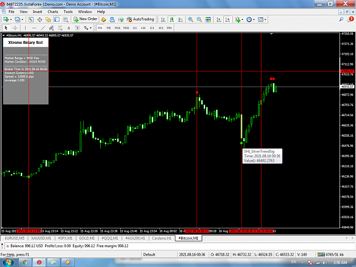Viewport: 356px width, 267px height.
Task: Switch to candlestick chart display
Action: point(172,19)
